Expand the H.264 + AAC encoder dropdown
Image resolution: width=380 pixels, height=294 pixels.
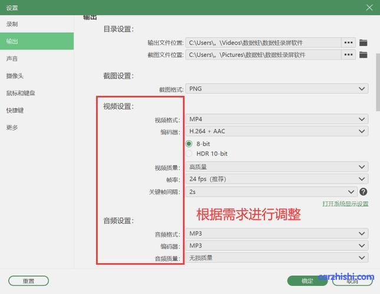(x=277, y=131)
